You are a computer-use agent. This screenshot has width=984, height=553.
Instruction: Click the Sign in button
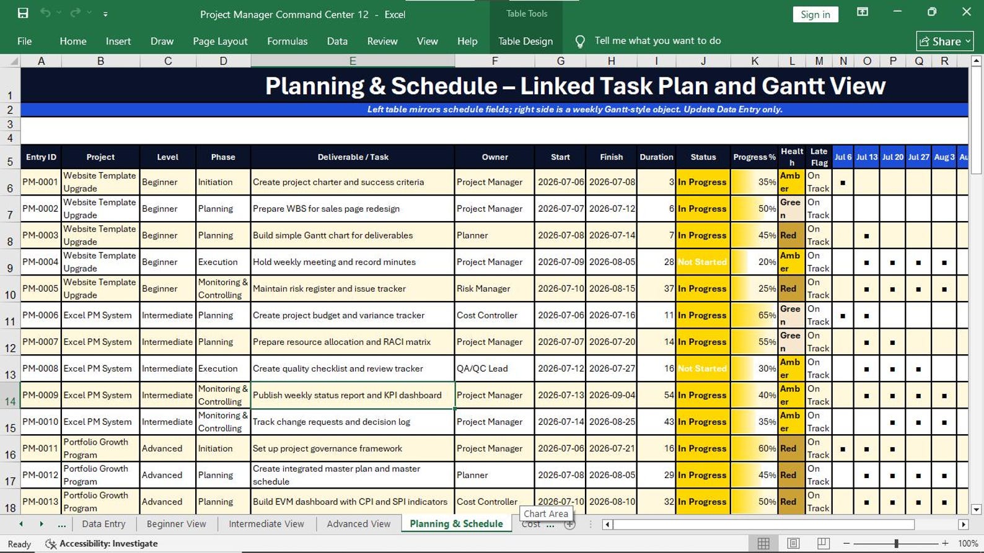815,14
